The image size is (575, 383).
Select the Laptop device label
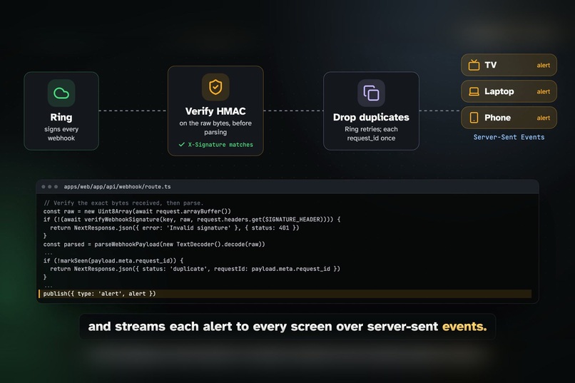click(x=499, y=91)
